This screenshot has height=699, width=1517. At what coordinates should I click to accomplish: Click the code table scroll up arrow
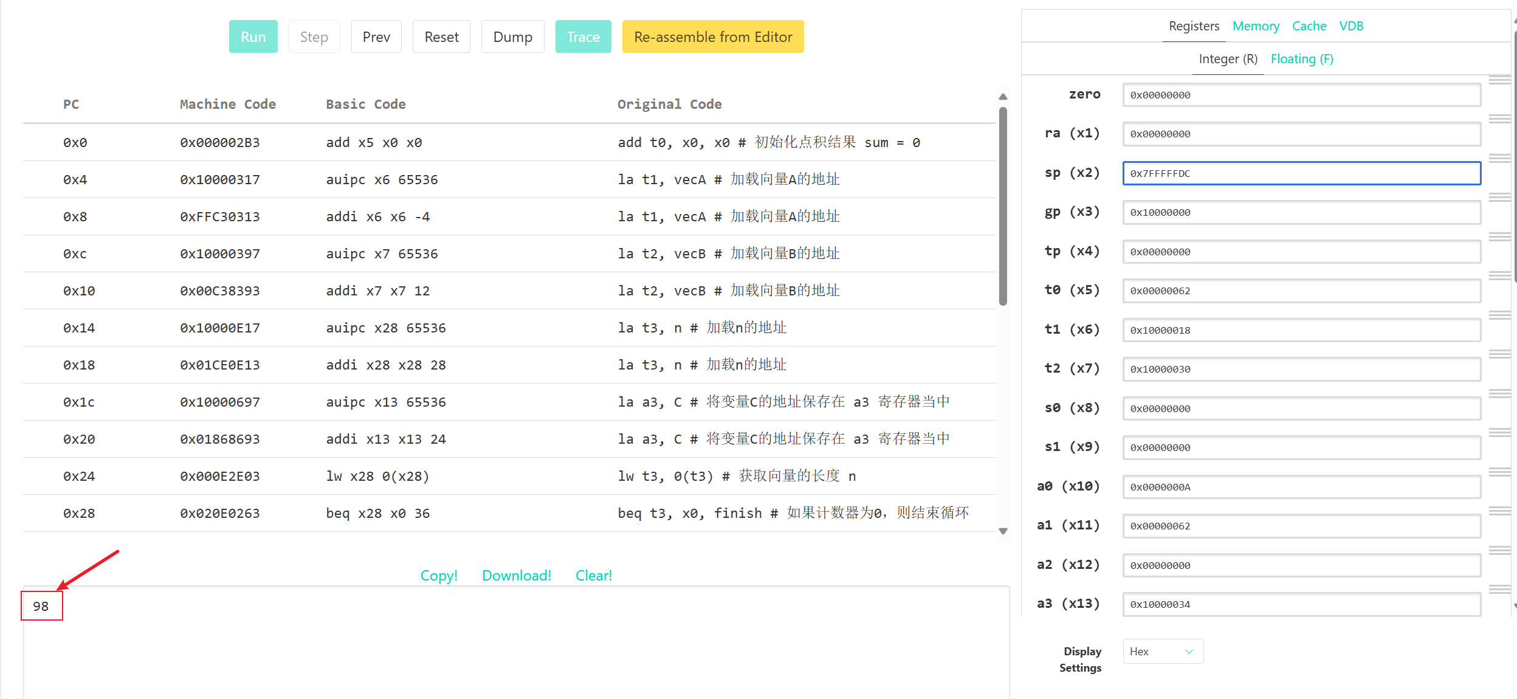[x=1003, y=97]
